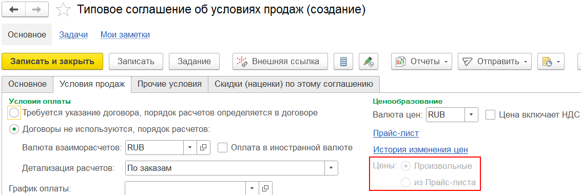The height and width of the screenshot is (195, 581).
Task: Open Валюта взаиморасчетов item with open icon
Action: point(203,148)
